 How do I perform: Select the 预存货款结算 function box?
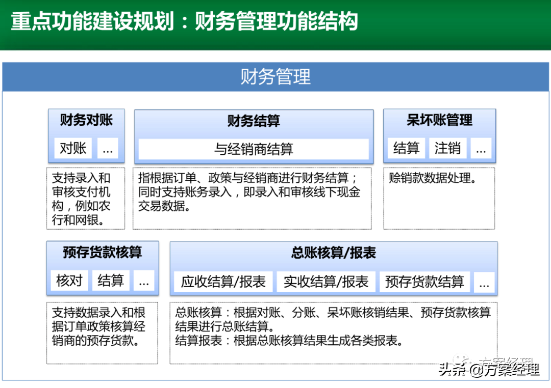coord(424,282)
